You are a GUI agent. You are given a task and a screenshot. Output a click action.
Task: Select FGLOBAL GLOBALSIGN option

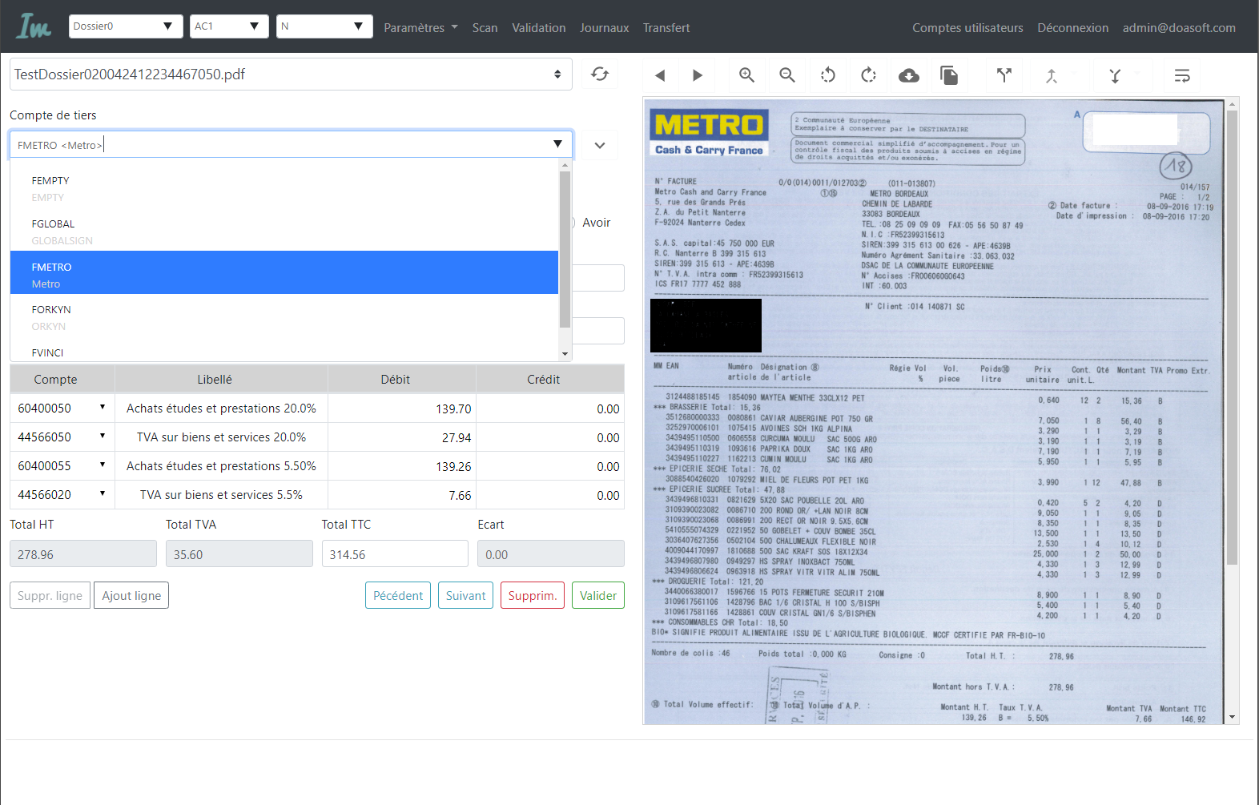pyautogui.click(x=284, y=232)
